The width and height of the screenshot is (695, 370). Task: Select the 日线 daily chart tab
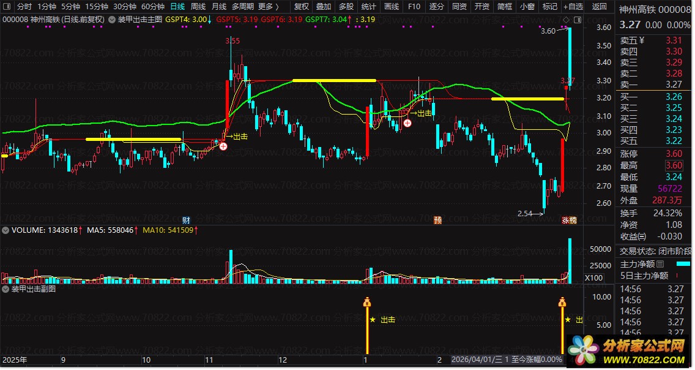pyautogui.click(x=177, y=7)
